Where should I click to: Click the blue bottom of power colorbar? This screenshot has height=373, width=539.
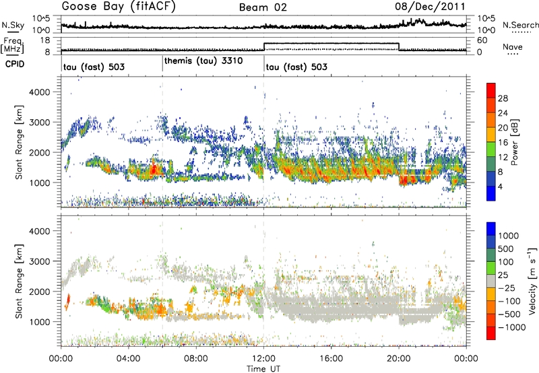point(491,193)
